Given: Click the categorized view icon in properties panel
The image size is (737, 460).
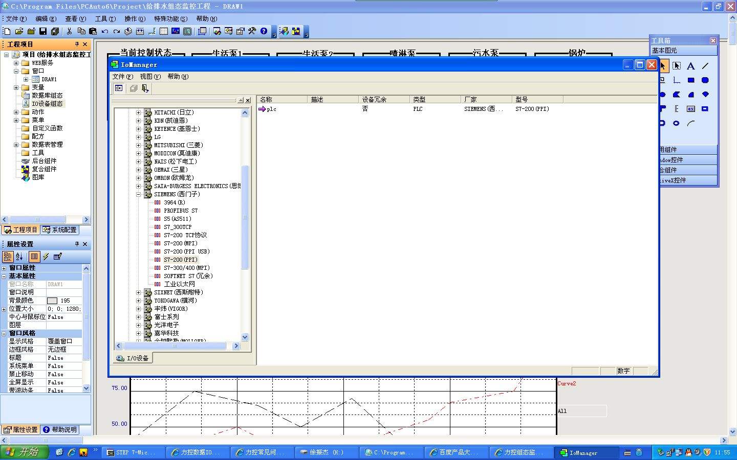Looking at the screenshot, I should click(8, 257).
